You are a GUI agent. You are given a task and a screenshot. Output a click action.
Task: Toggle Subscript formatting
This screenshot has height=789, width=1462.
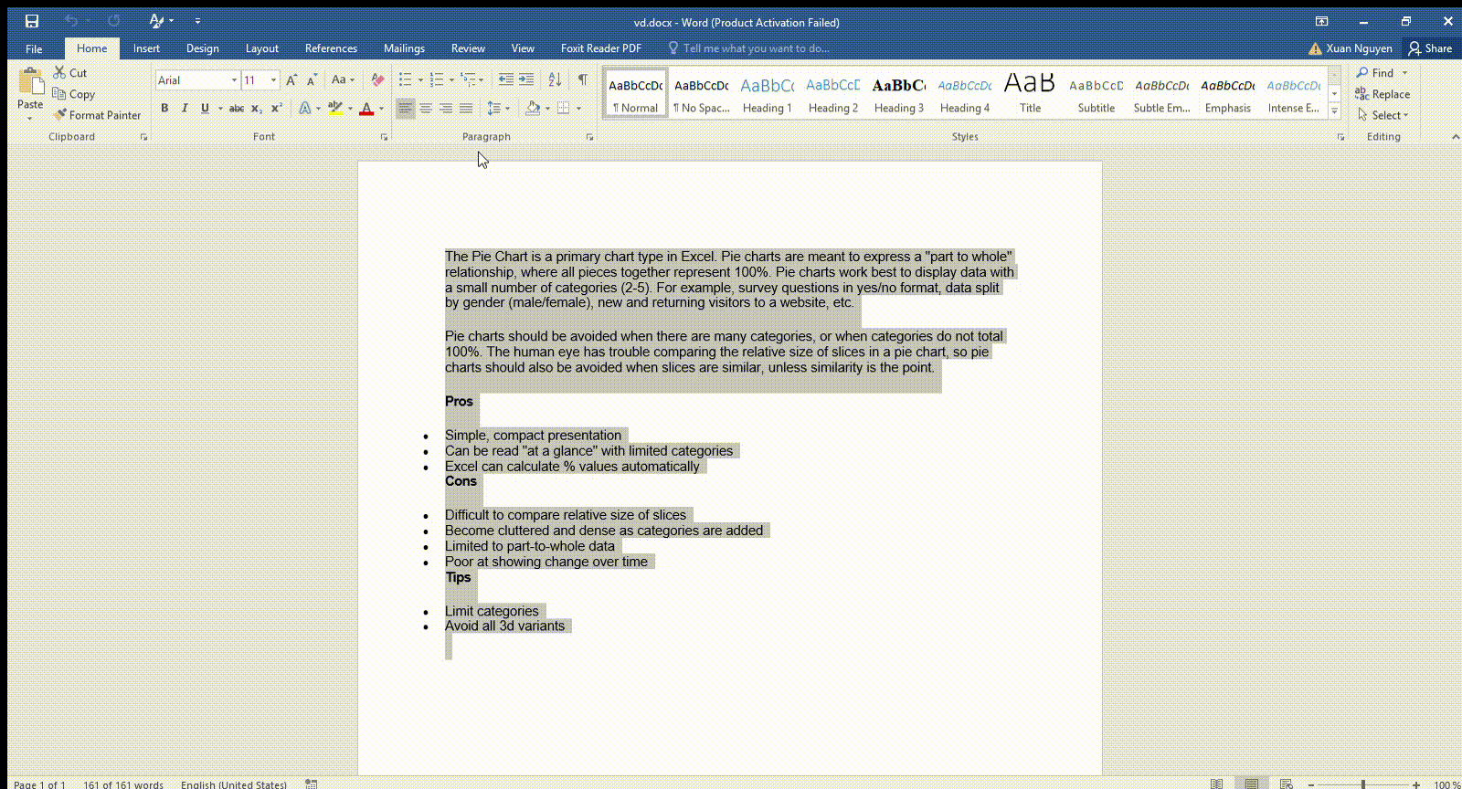[x=257, y=108]
